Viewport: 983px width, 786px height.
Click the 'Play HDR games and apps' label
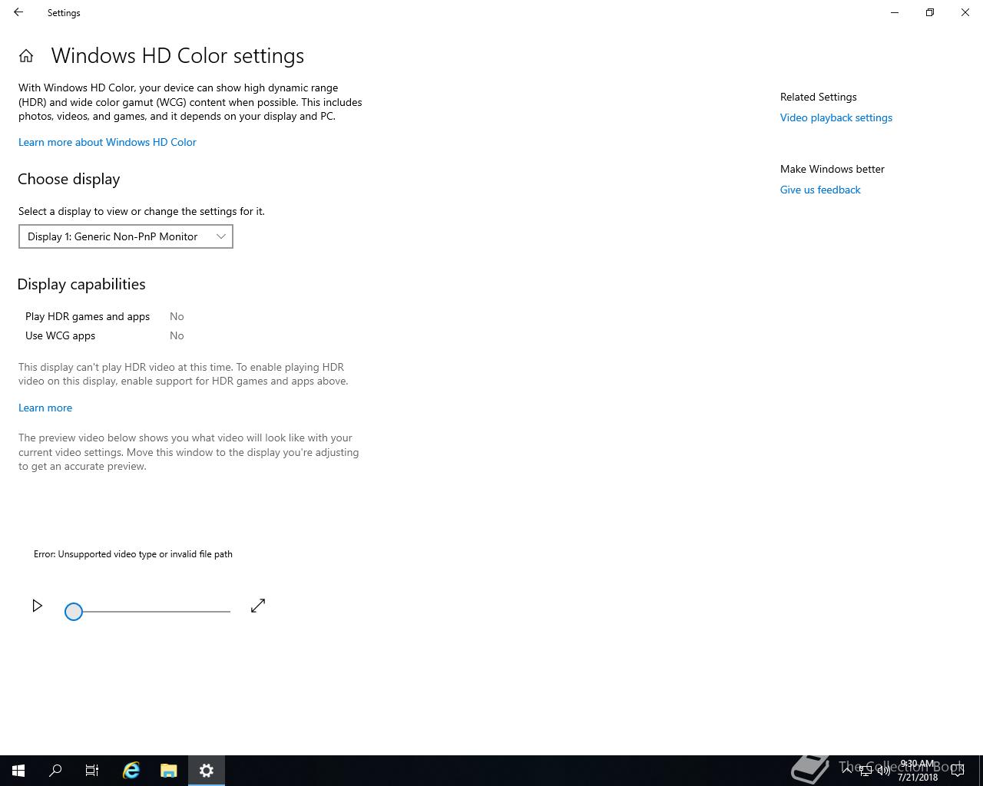[88, 316]
